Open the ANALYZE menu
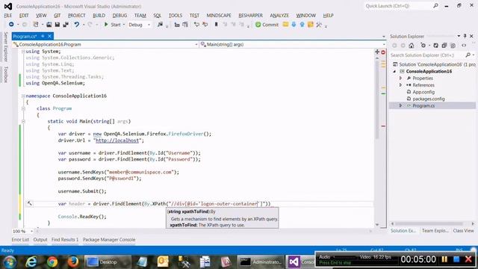The height and width of the screenshot is (269, 478). tap(279, 15)
